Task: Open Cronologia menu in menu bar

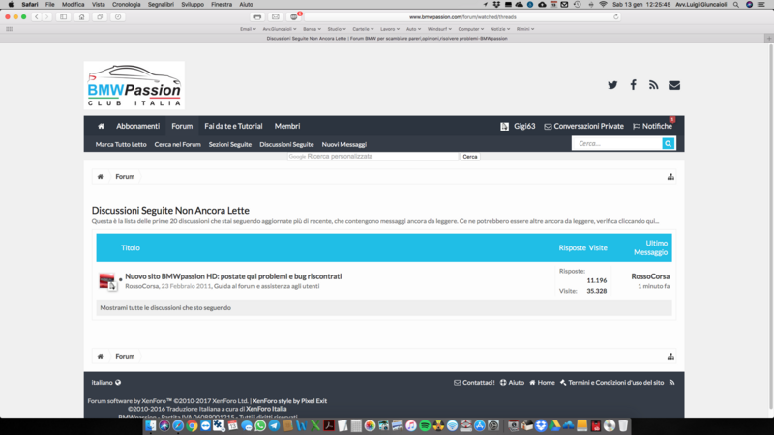Action: (x=127, y=5)
